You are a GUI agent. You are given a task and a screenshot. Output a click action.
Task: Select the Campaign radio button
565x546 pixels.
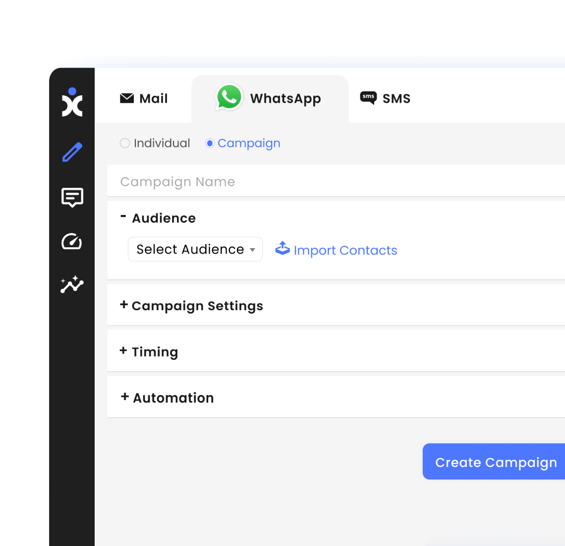210,143
